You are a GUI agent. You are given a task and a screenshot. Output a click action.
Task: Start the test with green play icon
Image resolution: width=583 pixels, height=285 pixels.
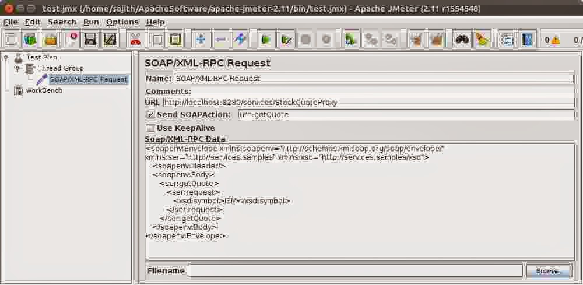265,38
